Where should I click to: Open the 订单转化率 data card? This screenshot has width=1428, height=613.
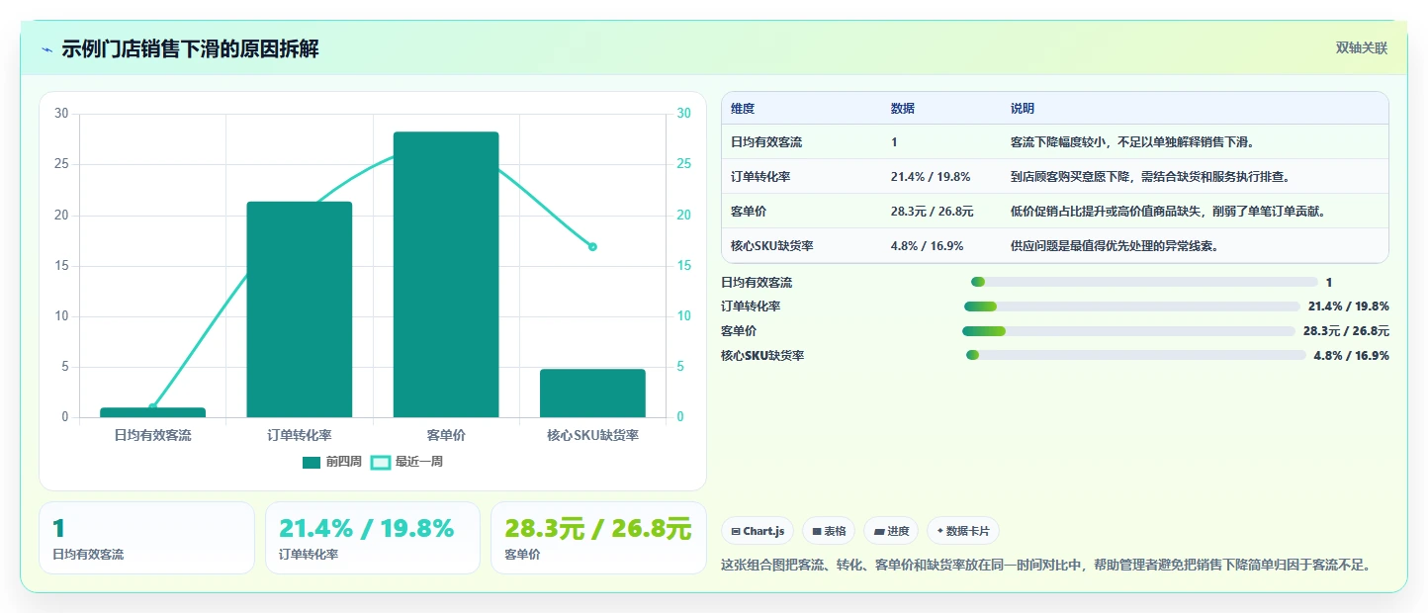[x=372, y=538]
